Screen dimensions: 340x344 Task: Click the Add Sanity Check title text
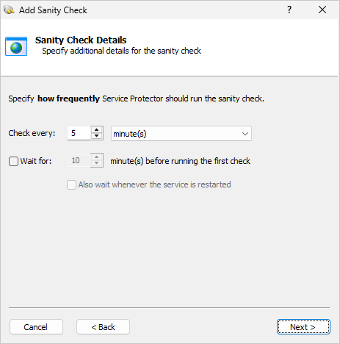tap(53, 10)
